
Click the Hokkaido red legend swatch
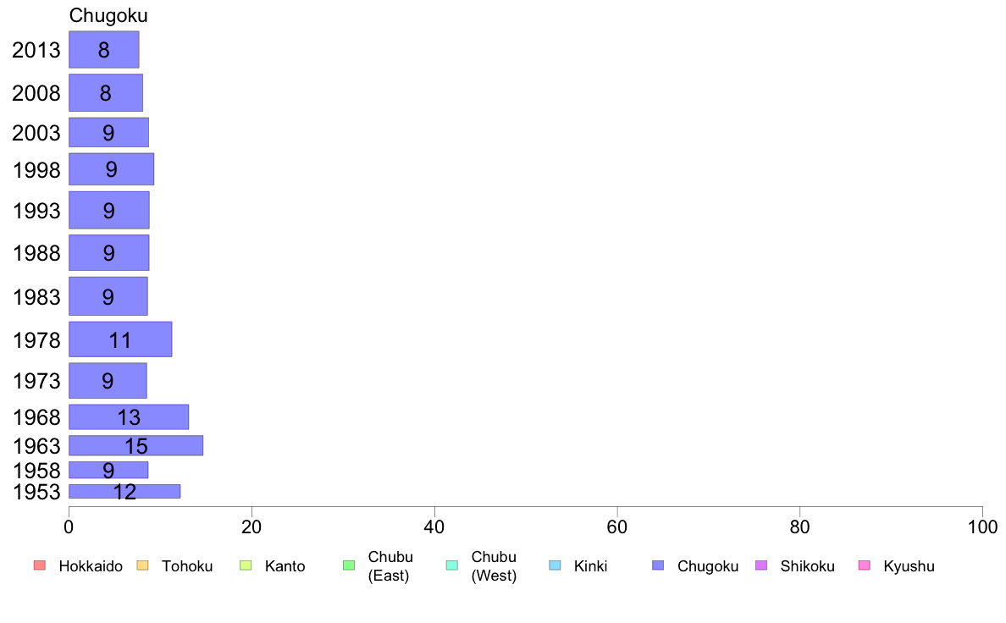click(40, 565)
